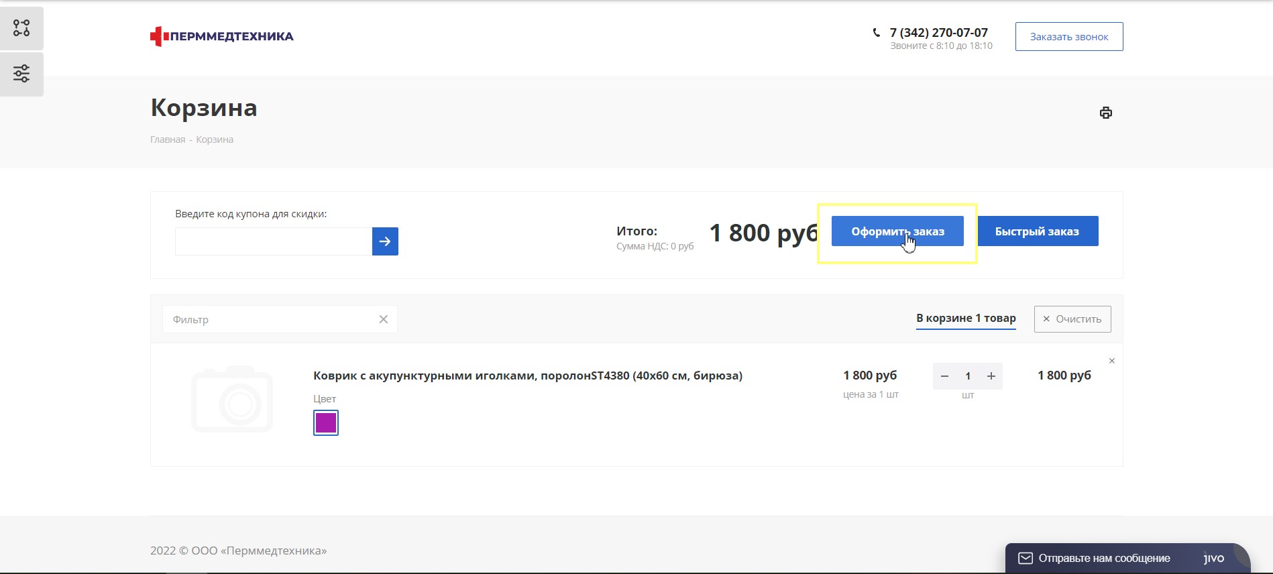Click the coupon code input field
This screenshot has width=1273, height=574.
274,241
